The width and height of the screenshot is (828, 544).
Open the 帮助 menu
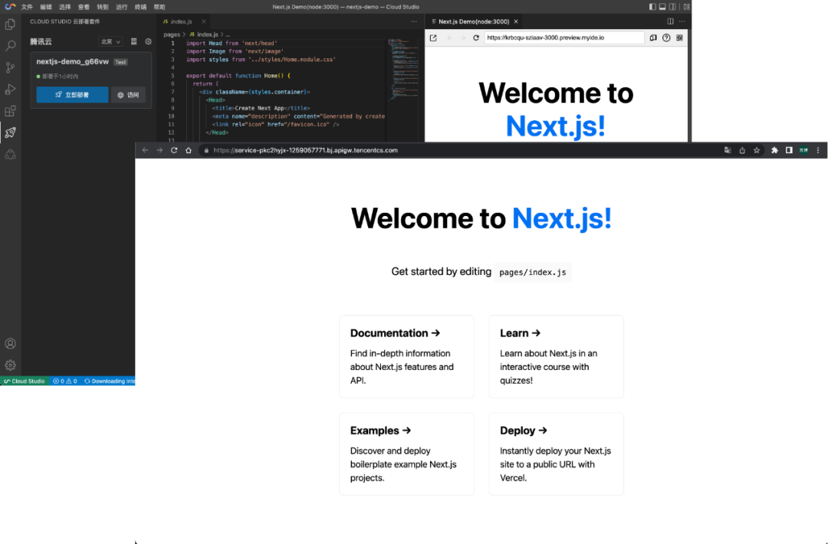159,7
